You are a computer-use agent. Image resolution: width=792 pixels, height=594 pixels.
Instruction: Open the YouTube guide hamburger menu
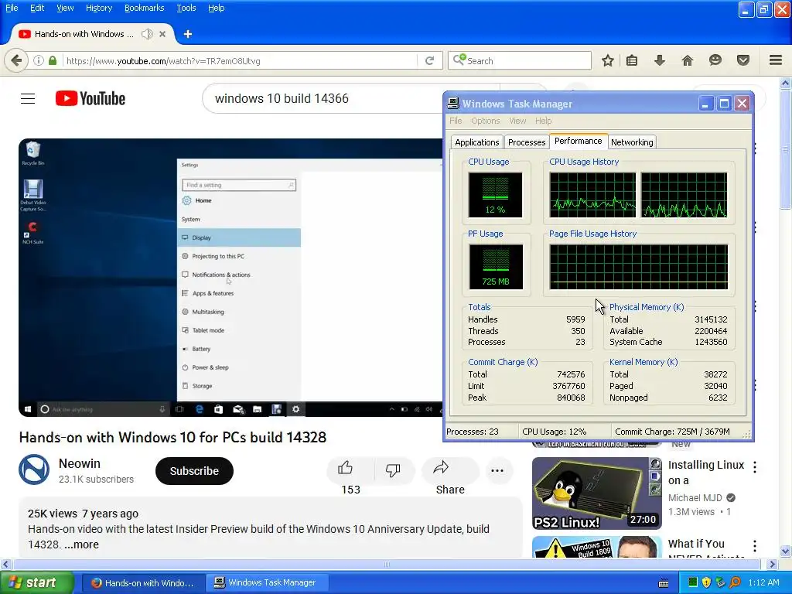pyautogui.click(x=28, y=98)
